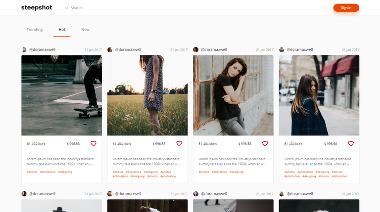Click the 21 jan 2017 date above the window woman photo
This screenshot has width=380, height=212.
(265, 50)
